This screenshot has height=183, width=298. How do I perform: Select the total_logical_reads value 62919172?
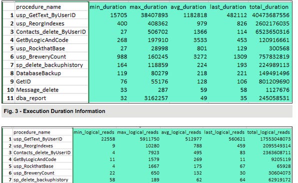tap(279, 180)
